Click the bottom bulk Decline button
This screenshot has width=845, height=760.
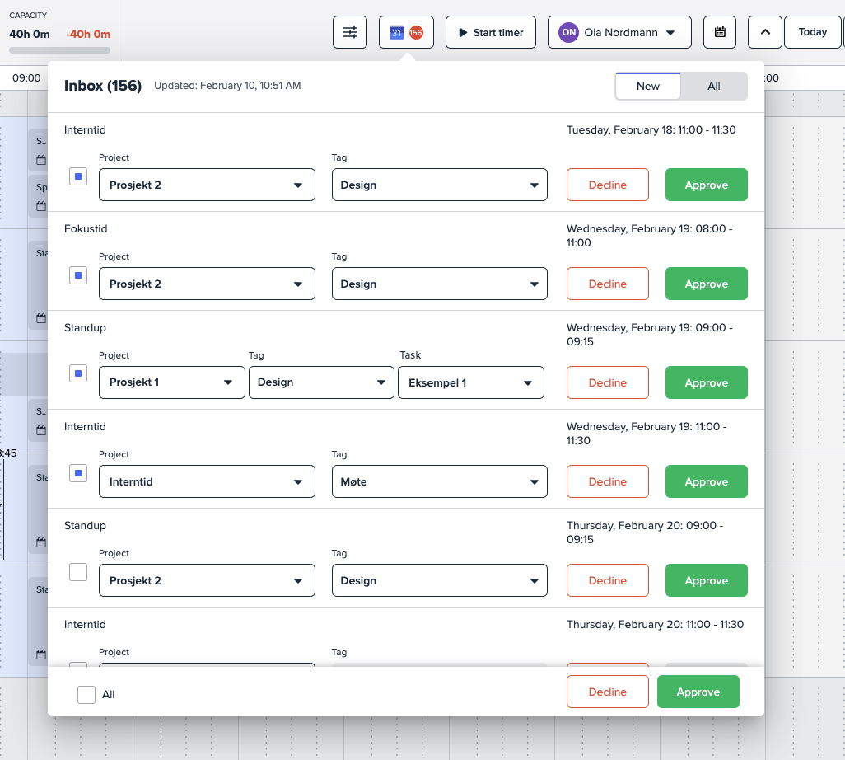pos(607,692)
